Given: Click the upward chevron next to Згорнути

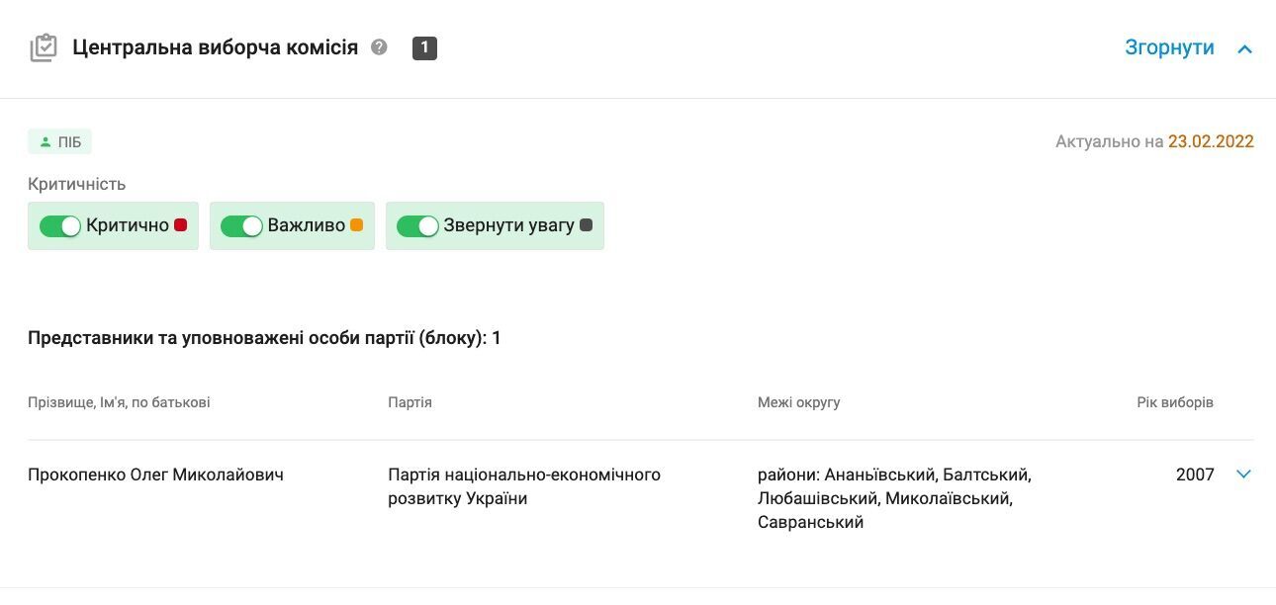Looking at the screenshot, I should point(1244,48).
